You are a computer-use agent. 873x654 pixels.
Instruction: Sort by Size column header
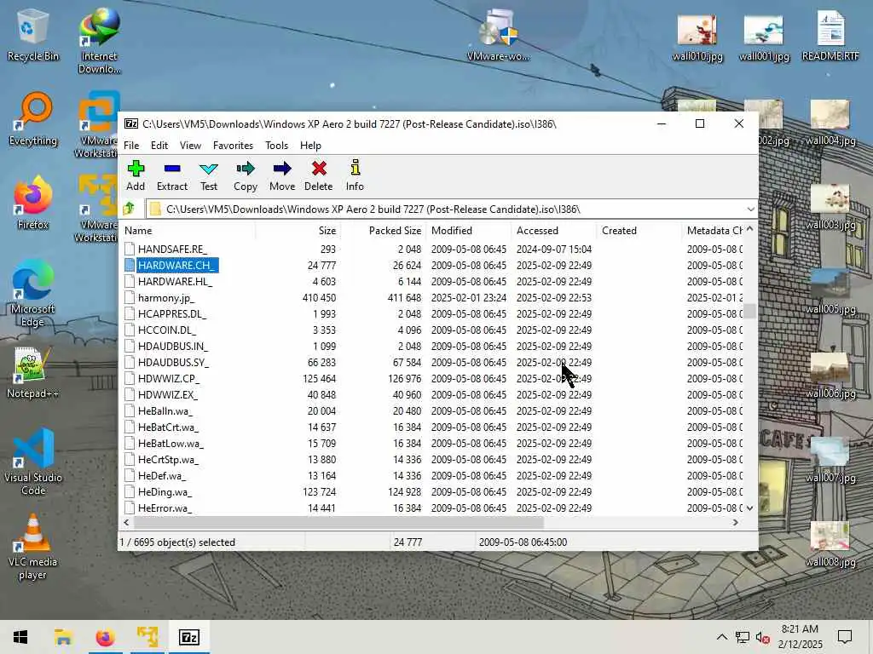coord(298,230)
